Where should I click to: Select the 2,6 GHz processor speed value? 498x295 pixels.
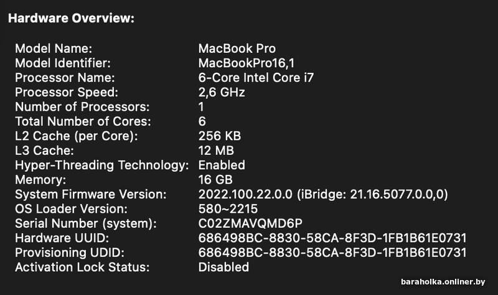[x=222, y=92]
